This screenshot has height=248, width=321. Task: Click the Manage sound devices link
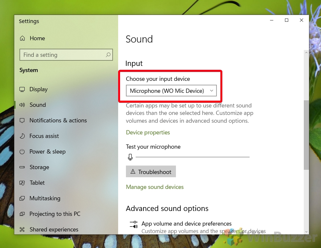(155, 187)
